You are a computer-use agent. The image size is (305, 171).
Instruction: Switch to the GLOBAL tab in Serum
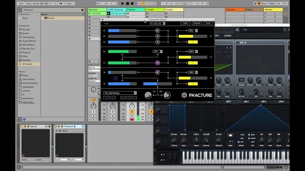point(228,36)
